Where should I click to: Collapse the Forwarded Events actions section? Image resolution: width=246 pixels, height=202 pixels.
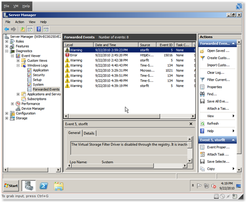pyautogui.click(x=233, y=43)
